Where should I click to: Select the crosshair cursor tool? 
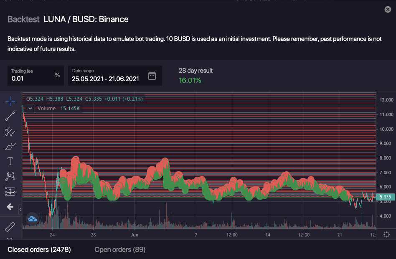tap(10, 101)
